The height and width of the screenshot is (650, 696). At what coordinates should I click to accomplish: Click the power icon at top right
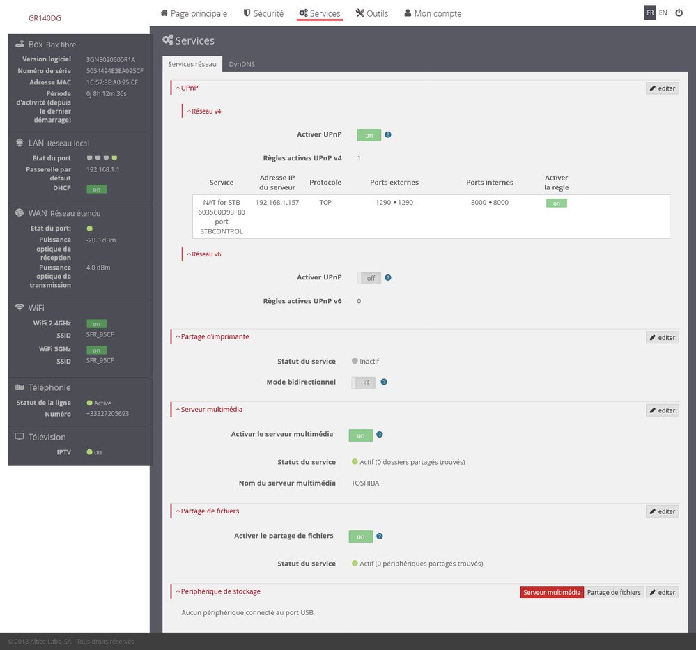click(679, 12)
